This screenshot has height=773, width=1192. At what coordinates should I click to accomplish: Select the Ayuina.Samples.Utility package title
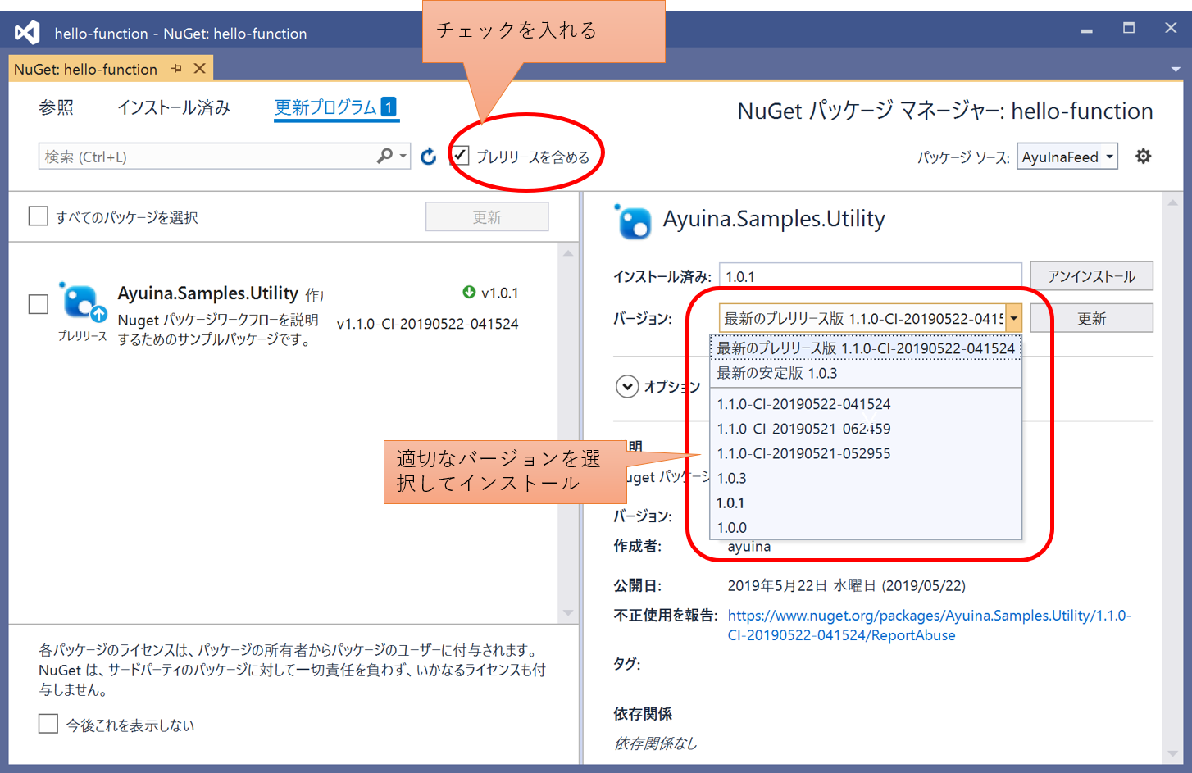click(x=207, y=293)
